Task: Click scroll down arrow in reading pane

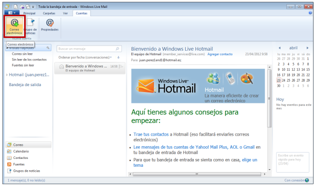Action: [x=270, y=170]
